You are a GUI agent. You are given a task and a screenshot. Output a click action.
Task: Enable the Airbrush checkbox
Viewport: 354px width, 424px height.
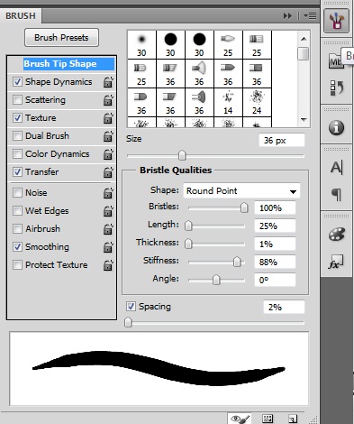pyautogui.click(x=17, y=229)
